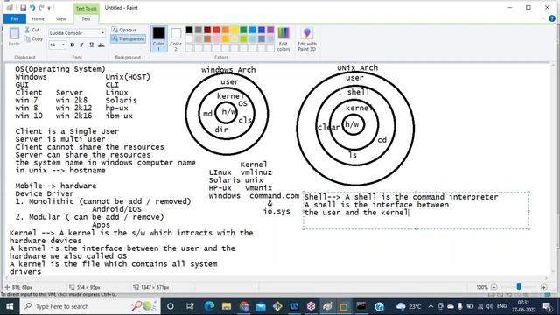Open Chrome from taskbar
Image resolution: width=560 pixels, height=315 pixels.
(244, 306)
